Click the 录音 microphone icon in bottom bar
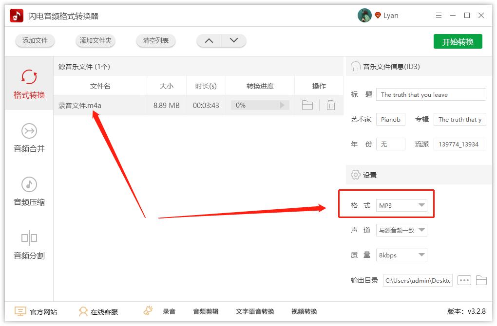This screenshot has height=326, width=497. click(x=148, y=311)
